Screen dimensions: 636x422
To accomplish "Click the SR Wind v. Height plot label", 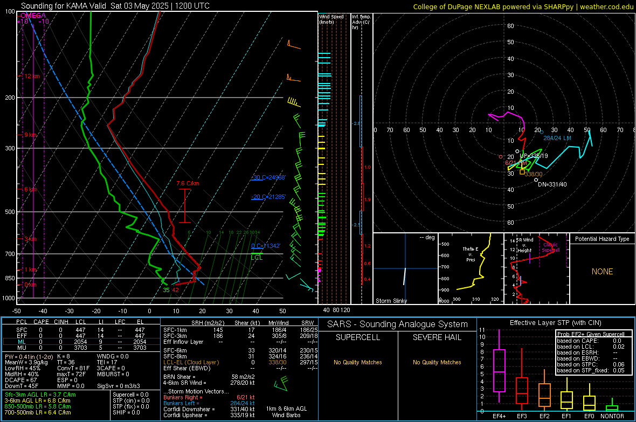I will 524,245.
